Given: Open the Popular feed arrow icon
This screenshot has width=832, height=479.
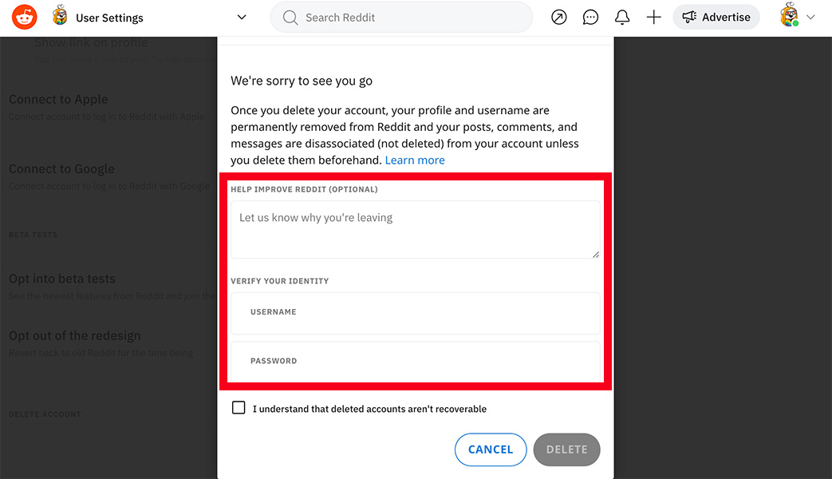Looking at the screenshot, I should pos(558,17).
